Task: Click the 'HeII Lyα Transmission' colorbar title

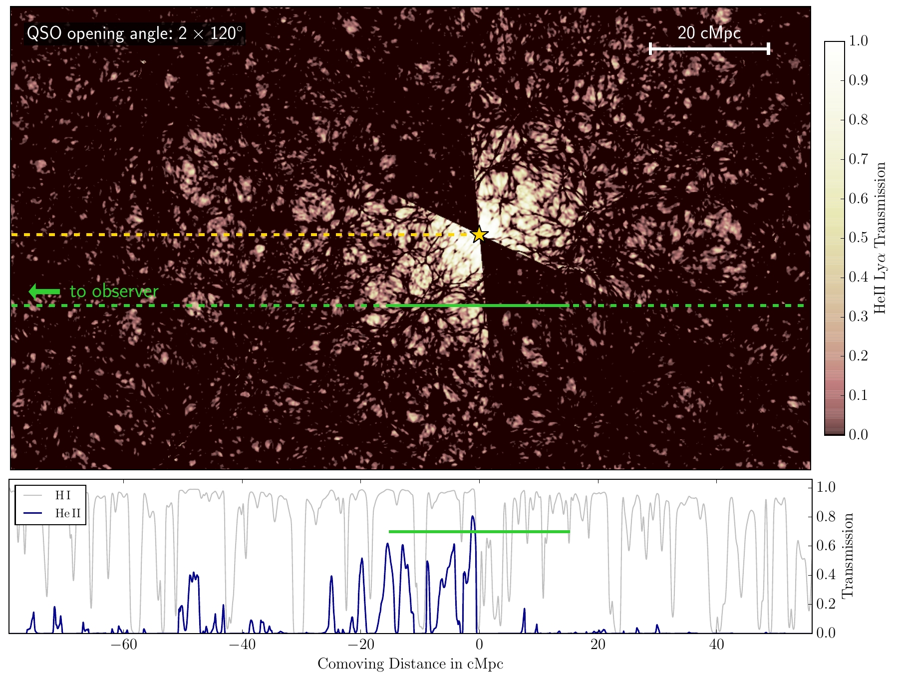Action: [881, 238]
